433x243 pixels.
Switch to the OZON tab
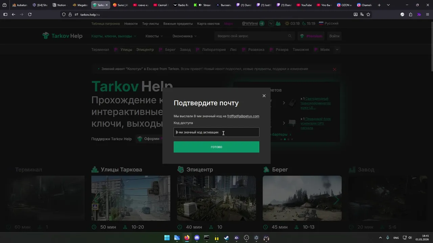point(344,5)
